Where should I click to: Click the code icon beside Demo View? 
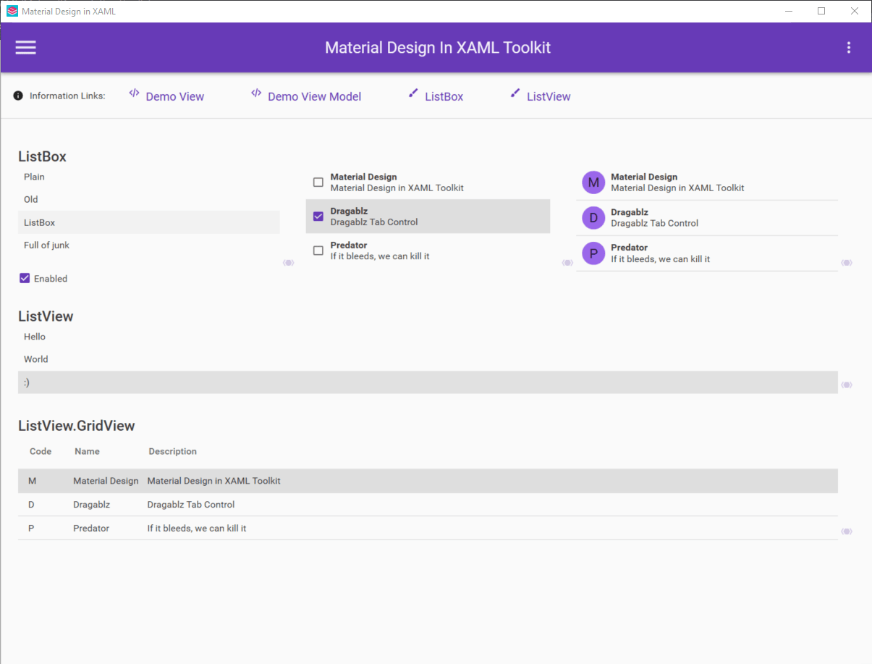[x=134, y=93]
